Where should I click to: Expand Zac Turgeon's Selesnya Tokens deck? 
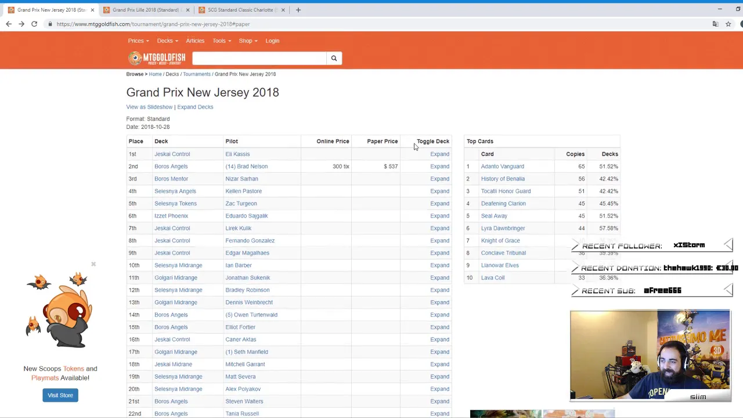point(439,203)
